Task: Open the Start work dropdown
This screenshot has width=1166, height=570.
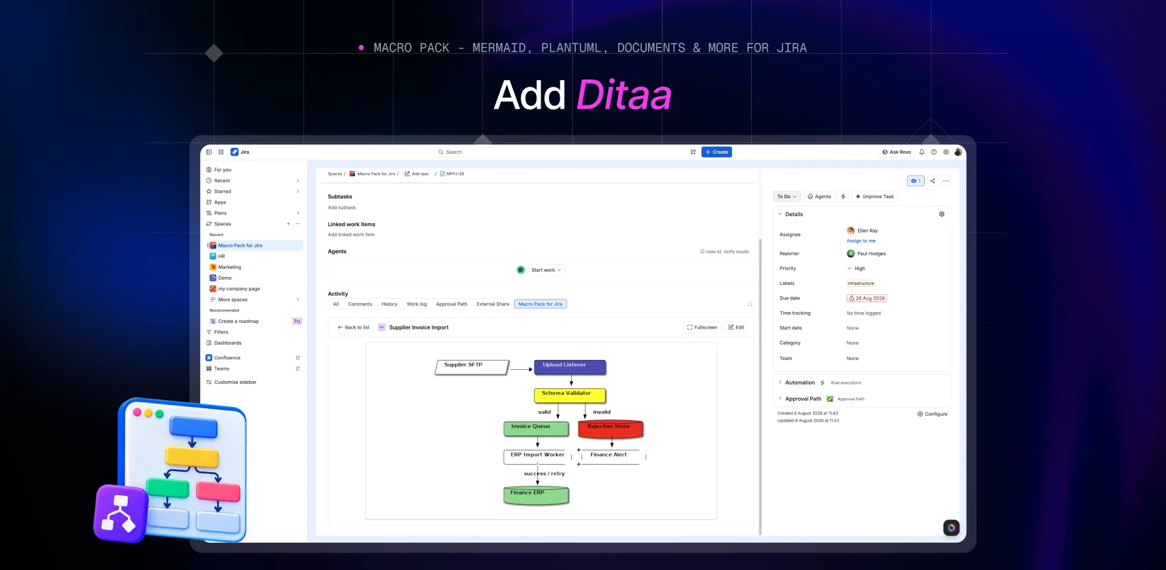Action: click(546, 270)
